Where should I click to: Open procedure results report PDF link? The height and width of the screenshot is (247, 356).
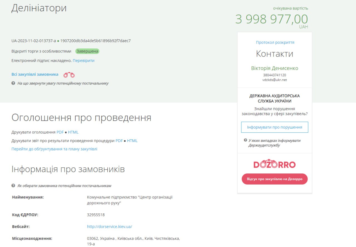pos(119,141)
